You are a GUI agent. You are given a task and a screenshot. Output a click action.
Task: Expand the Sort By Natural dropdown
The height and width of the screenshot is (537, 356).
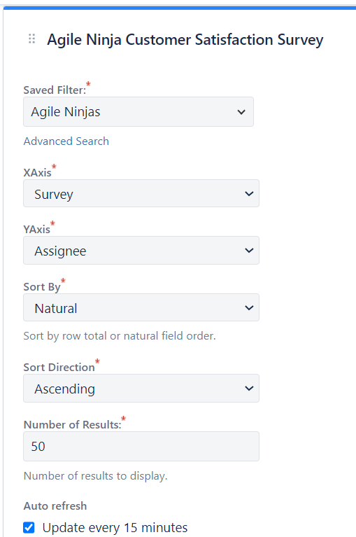click(x=141, y=307)
